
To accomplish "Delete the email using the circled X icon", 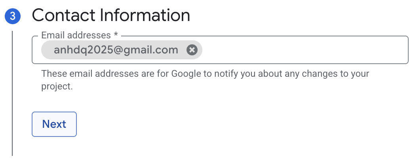I will 192,50.
